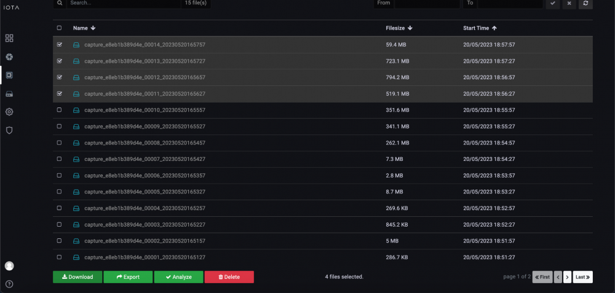Click the refresh file list icon

(585, 4)
